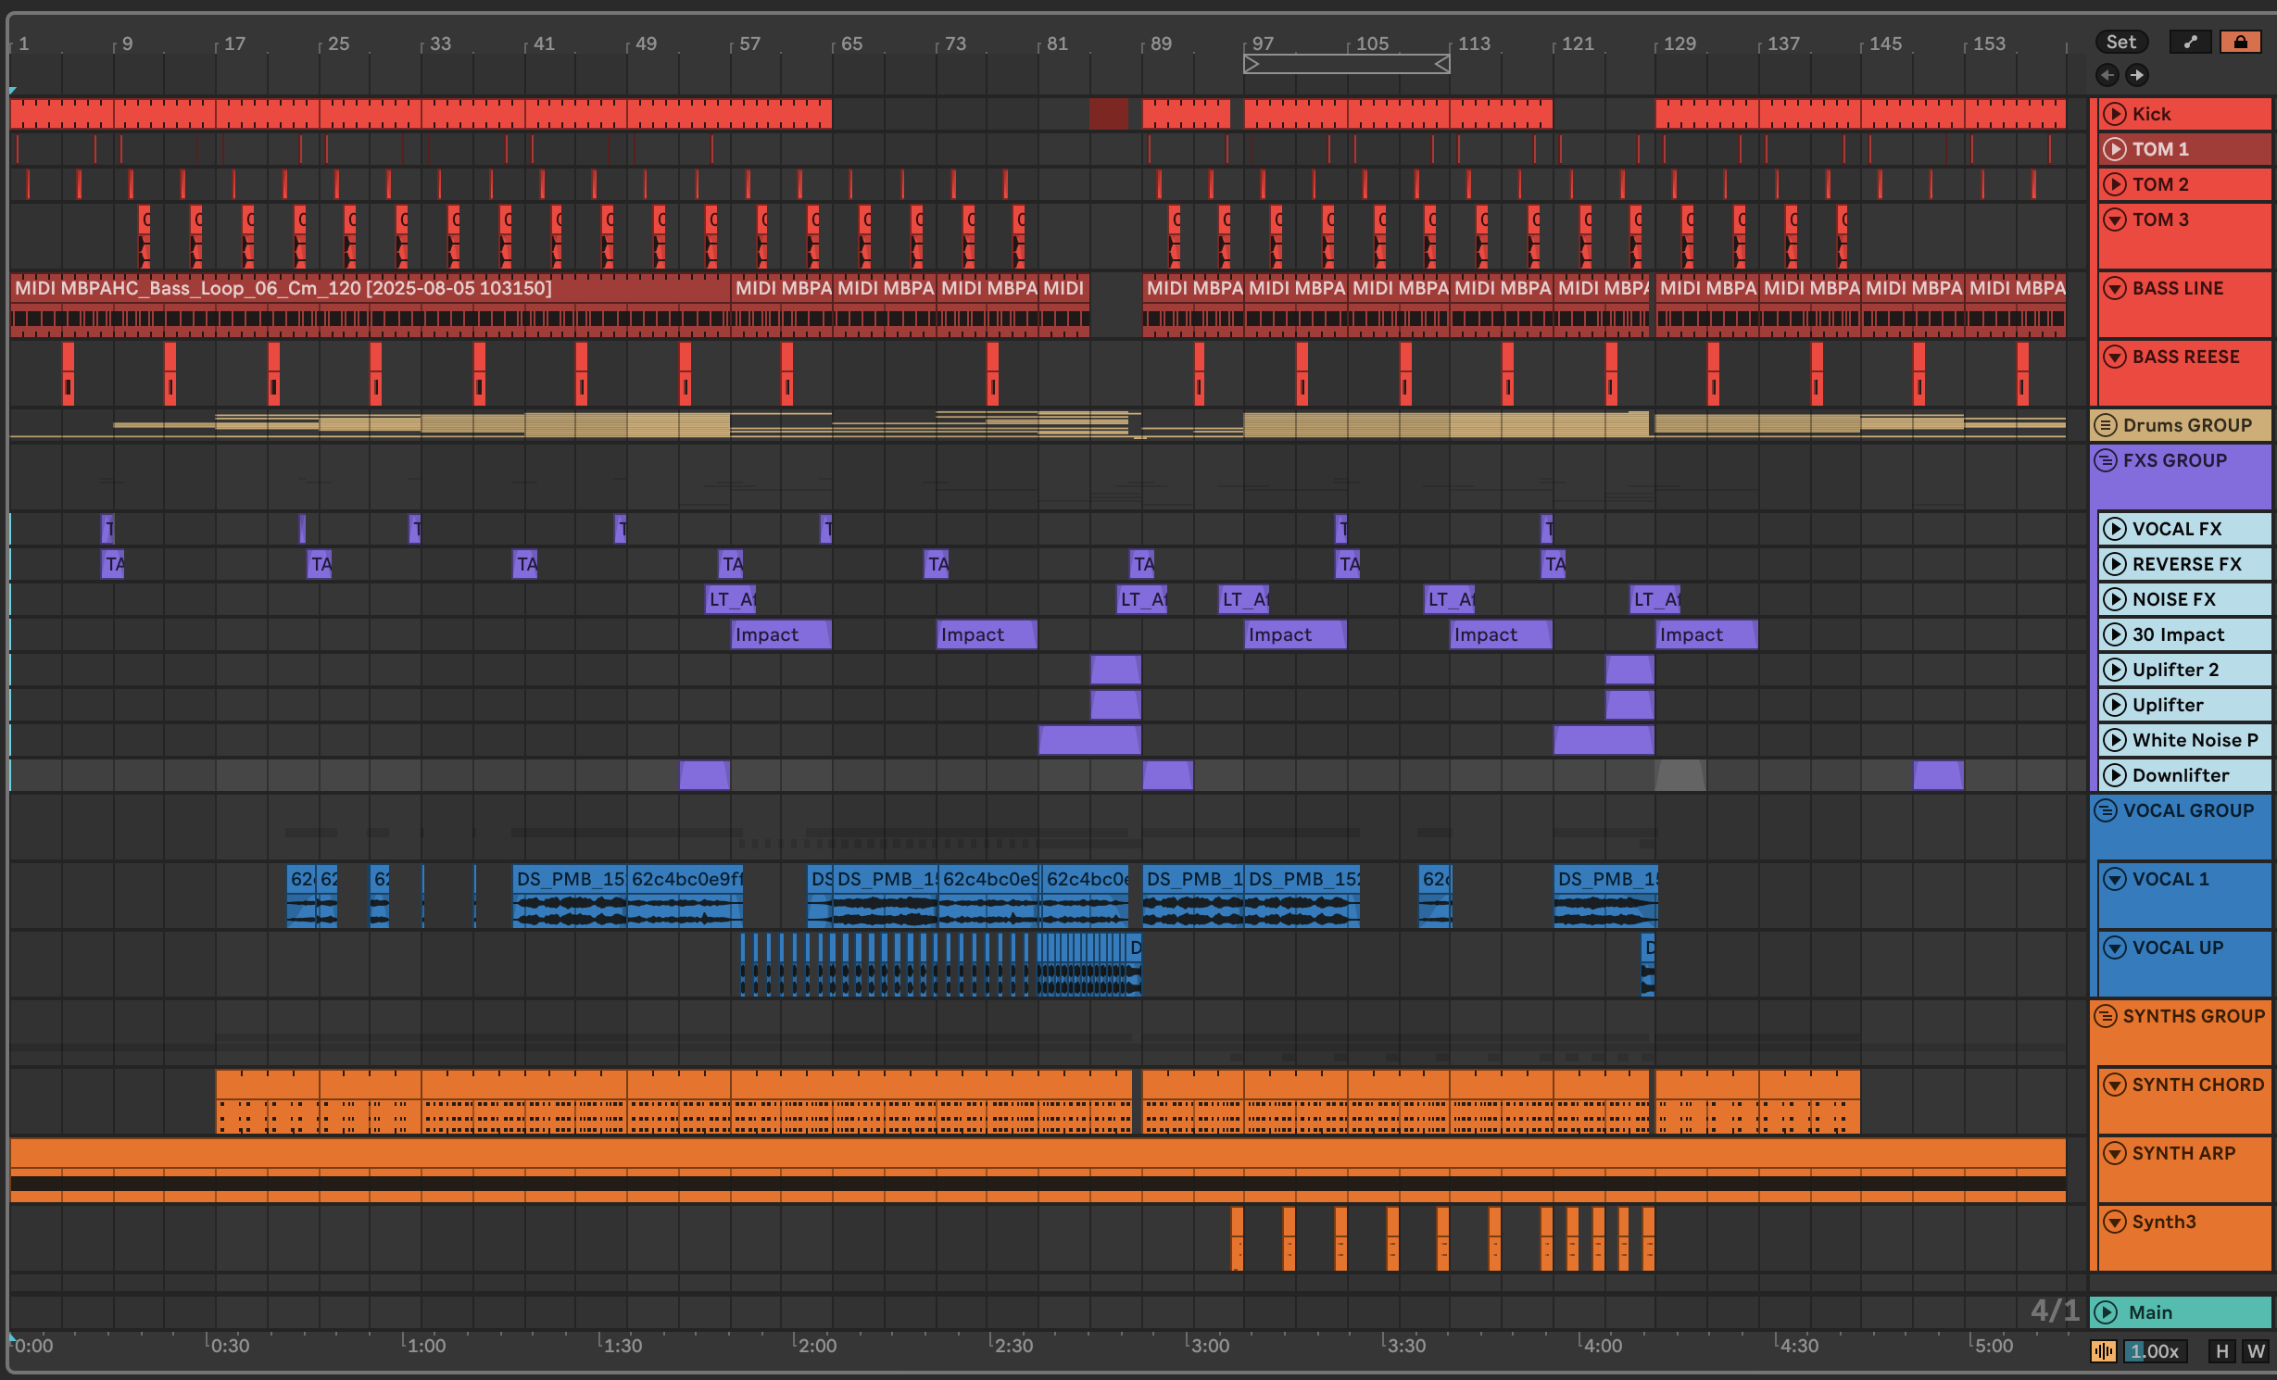Toggle the orange lock envelopes button
The width and height of the screenshot is (2277, 1380).
[x=2240, y=42]
